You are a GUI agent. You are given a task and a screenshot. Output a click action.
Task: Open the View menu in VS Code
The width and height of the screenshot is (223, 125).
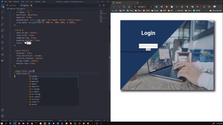(x=23, y=1)
